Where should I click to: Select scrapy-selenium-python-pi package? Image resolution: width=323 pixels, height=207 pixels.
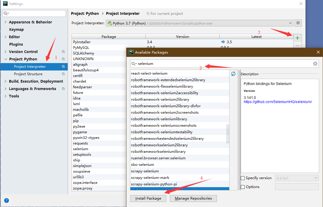tap(180, 184)
